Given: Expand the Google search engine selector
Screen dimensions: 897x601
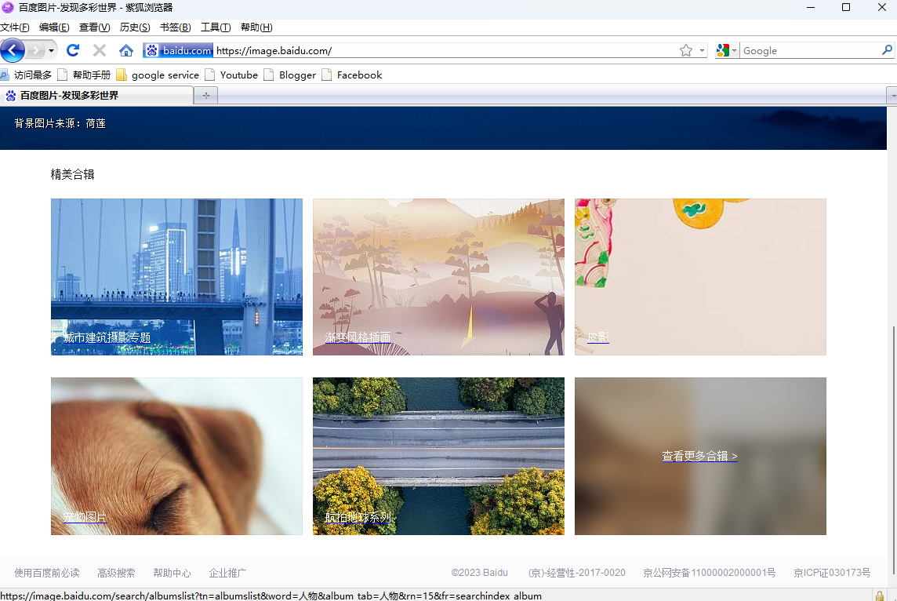Looking at the screenshot, I should pyautogui.click(x=726, y=50).
